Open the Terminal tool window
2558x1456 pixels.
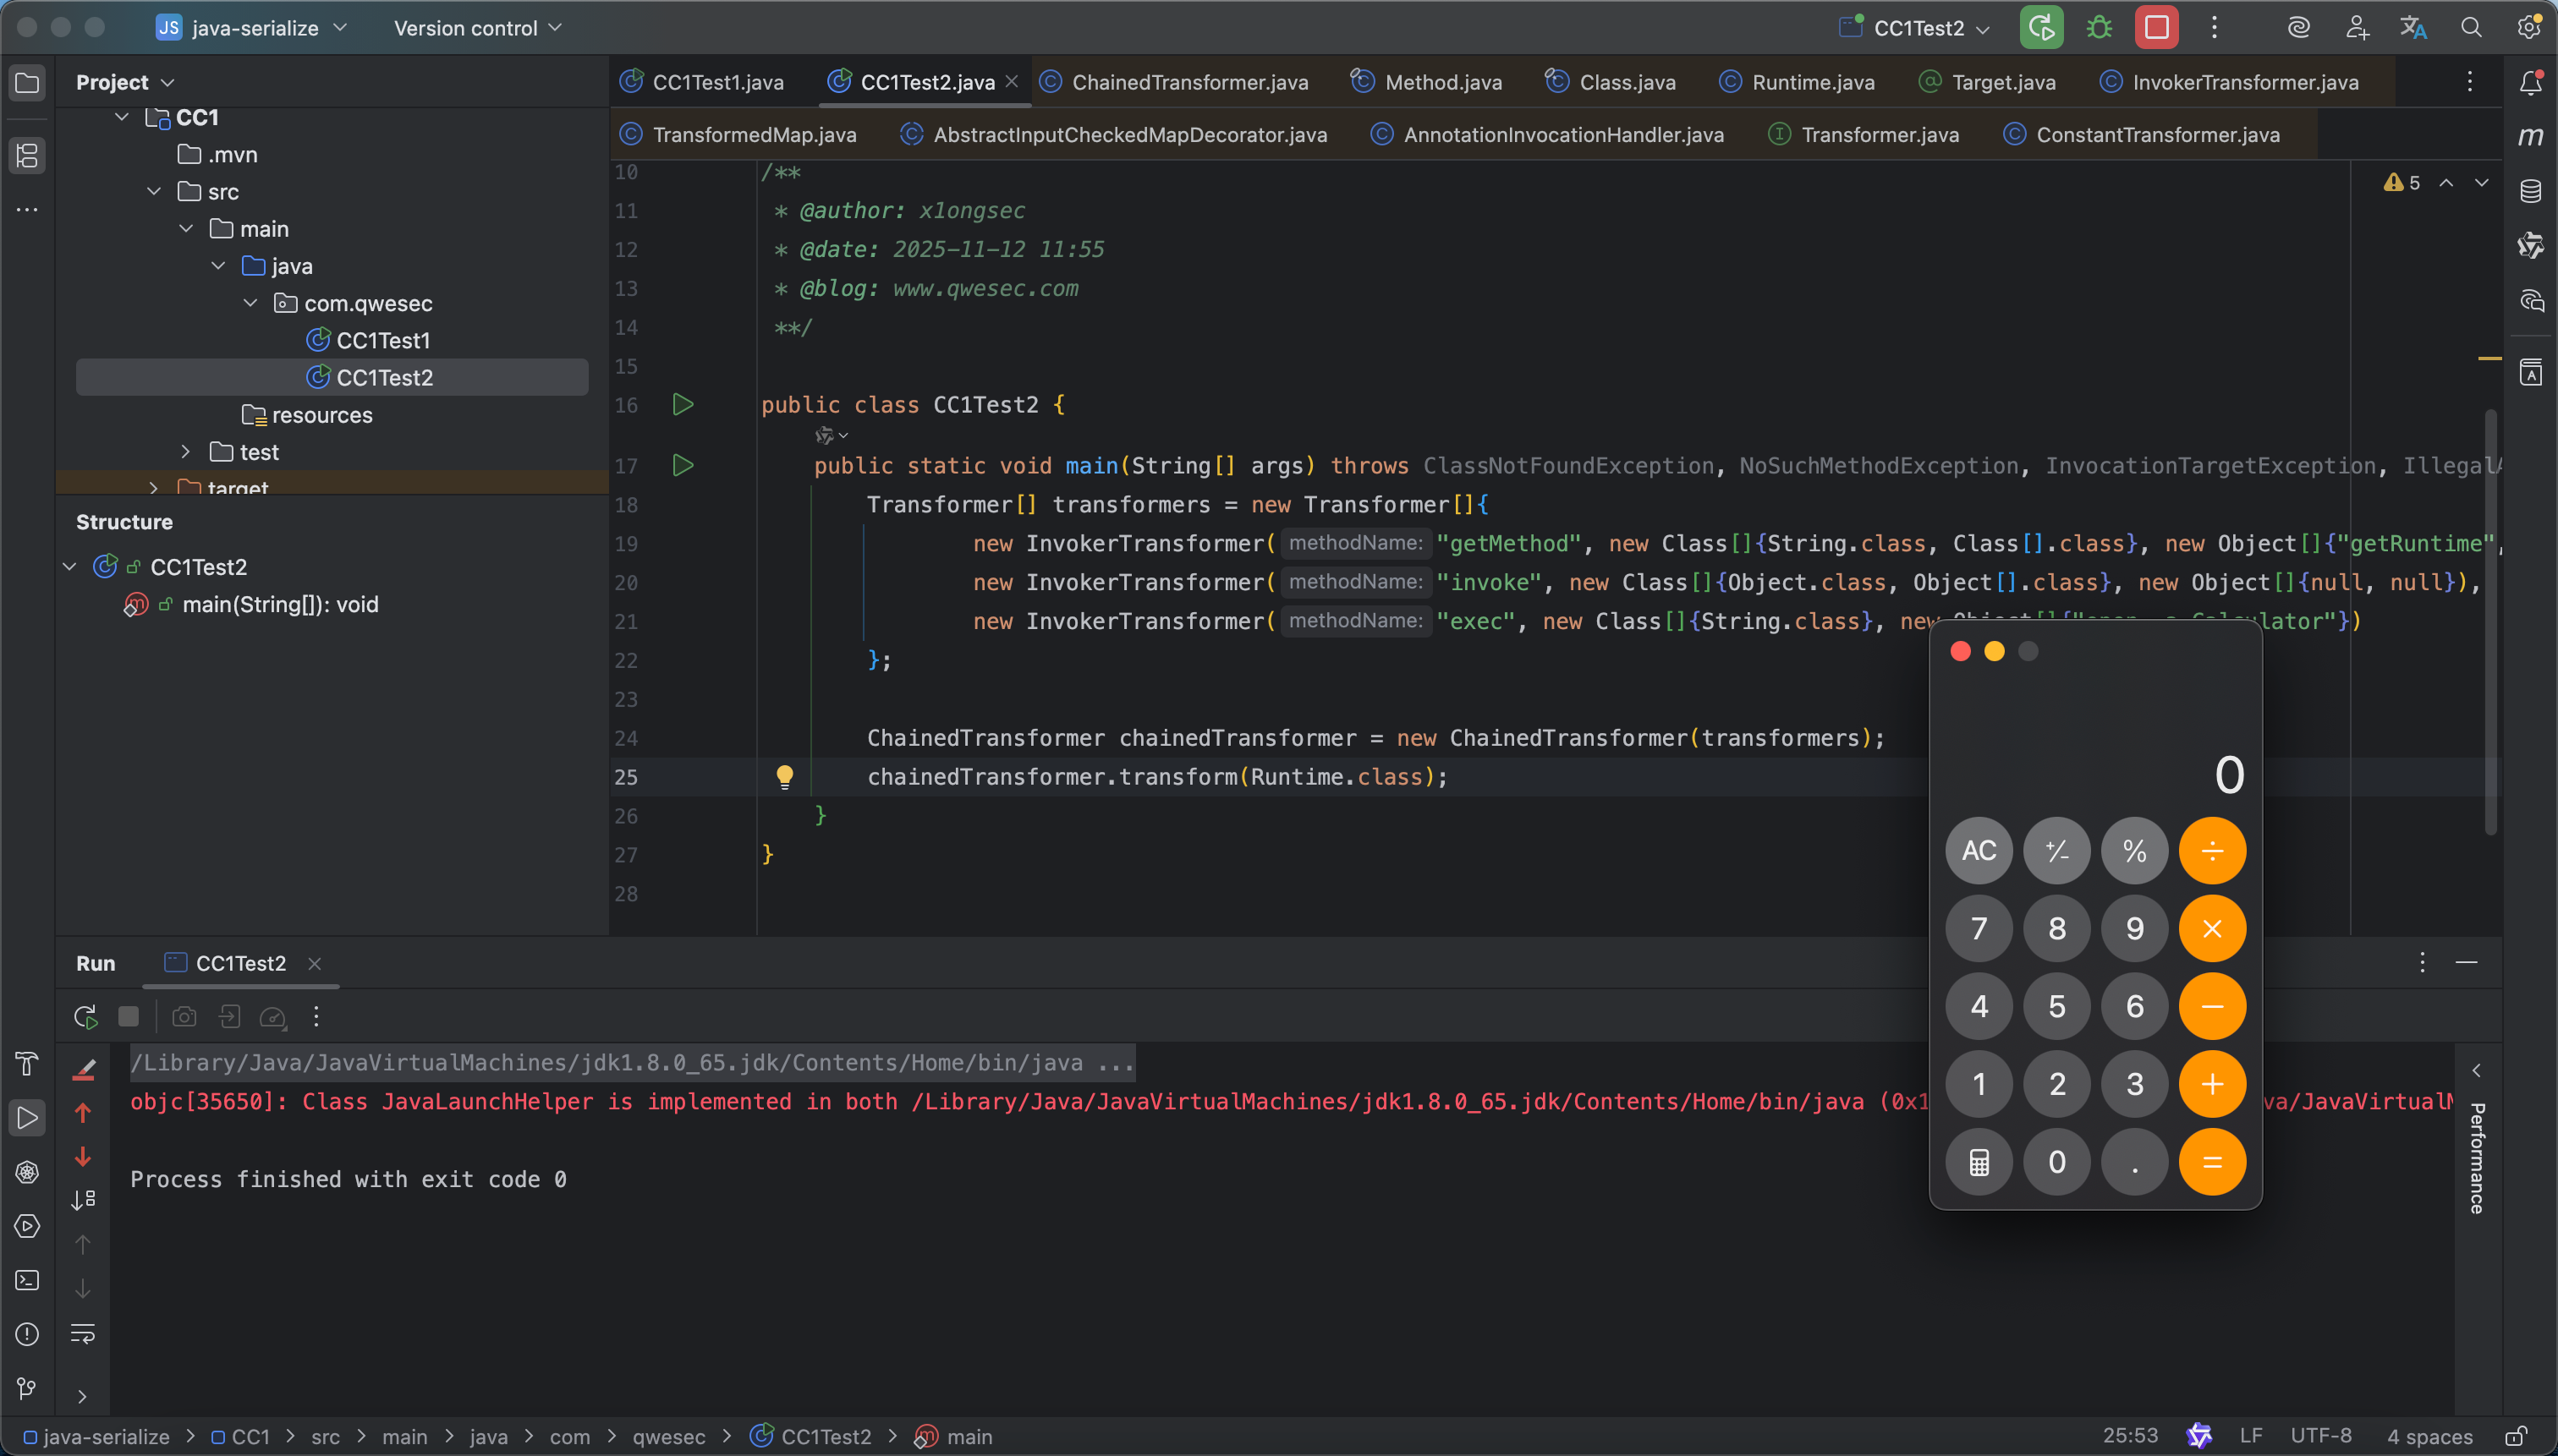[x=27, y=1280]
